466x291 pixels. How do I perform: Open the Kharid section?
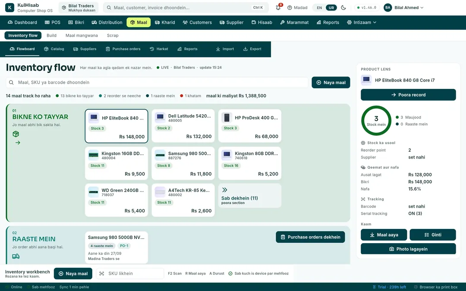pos(165,22)
